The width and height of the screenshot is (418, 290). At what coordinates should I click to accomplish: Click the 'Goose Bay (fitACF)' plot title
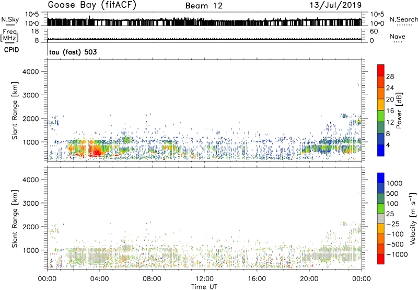[92, 5]
